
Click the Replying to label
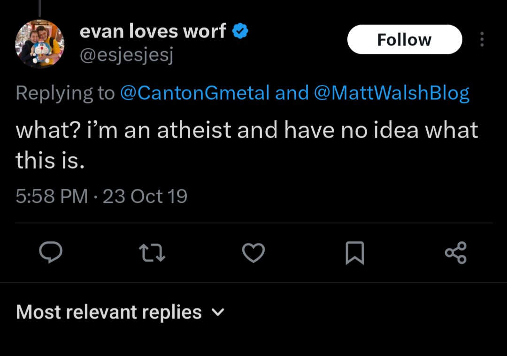[x=65, y=93]
